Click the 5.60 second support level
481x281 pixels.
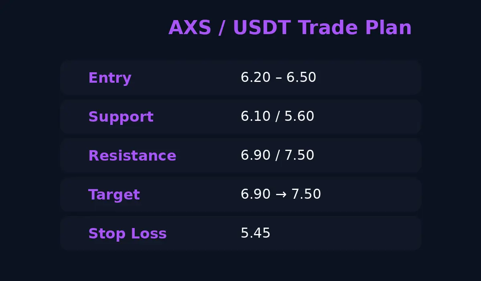tap(299, 116)
